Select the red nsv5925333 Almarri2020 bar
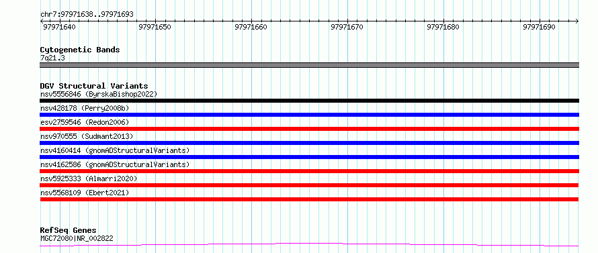 (x=309, y=185)
